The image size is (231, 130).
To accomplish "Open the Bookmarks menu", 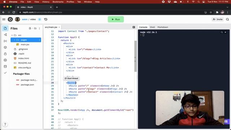I will (58, 2).
